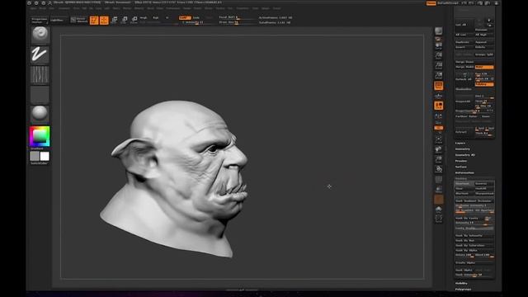Open the stroke type selector

(x=40, y=54)
